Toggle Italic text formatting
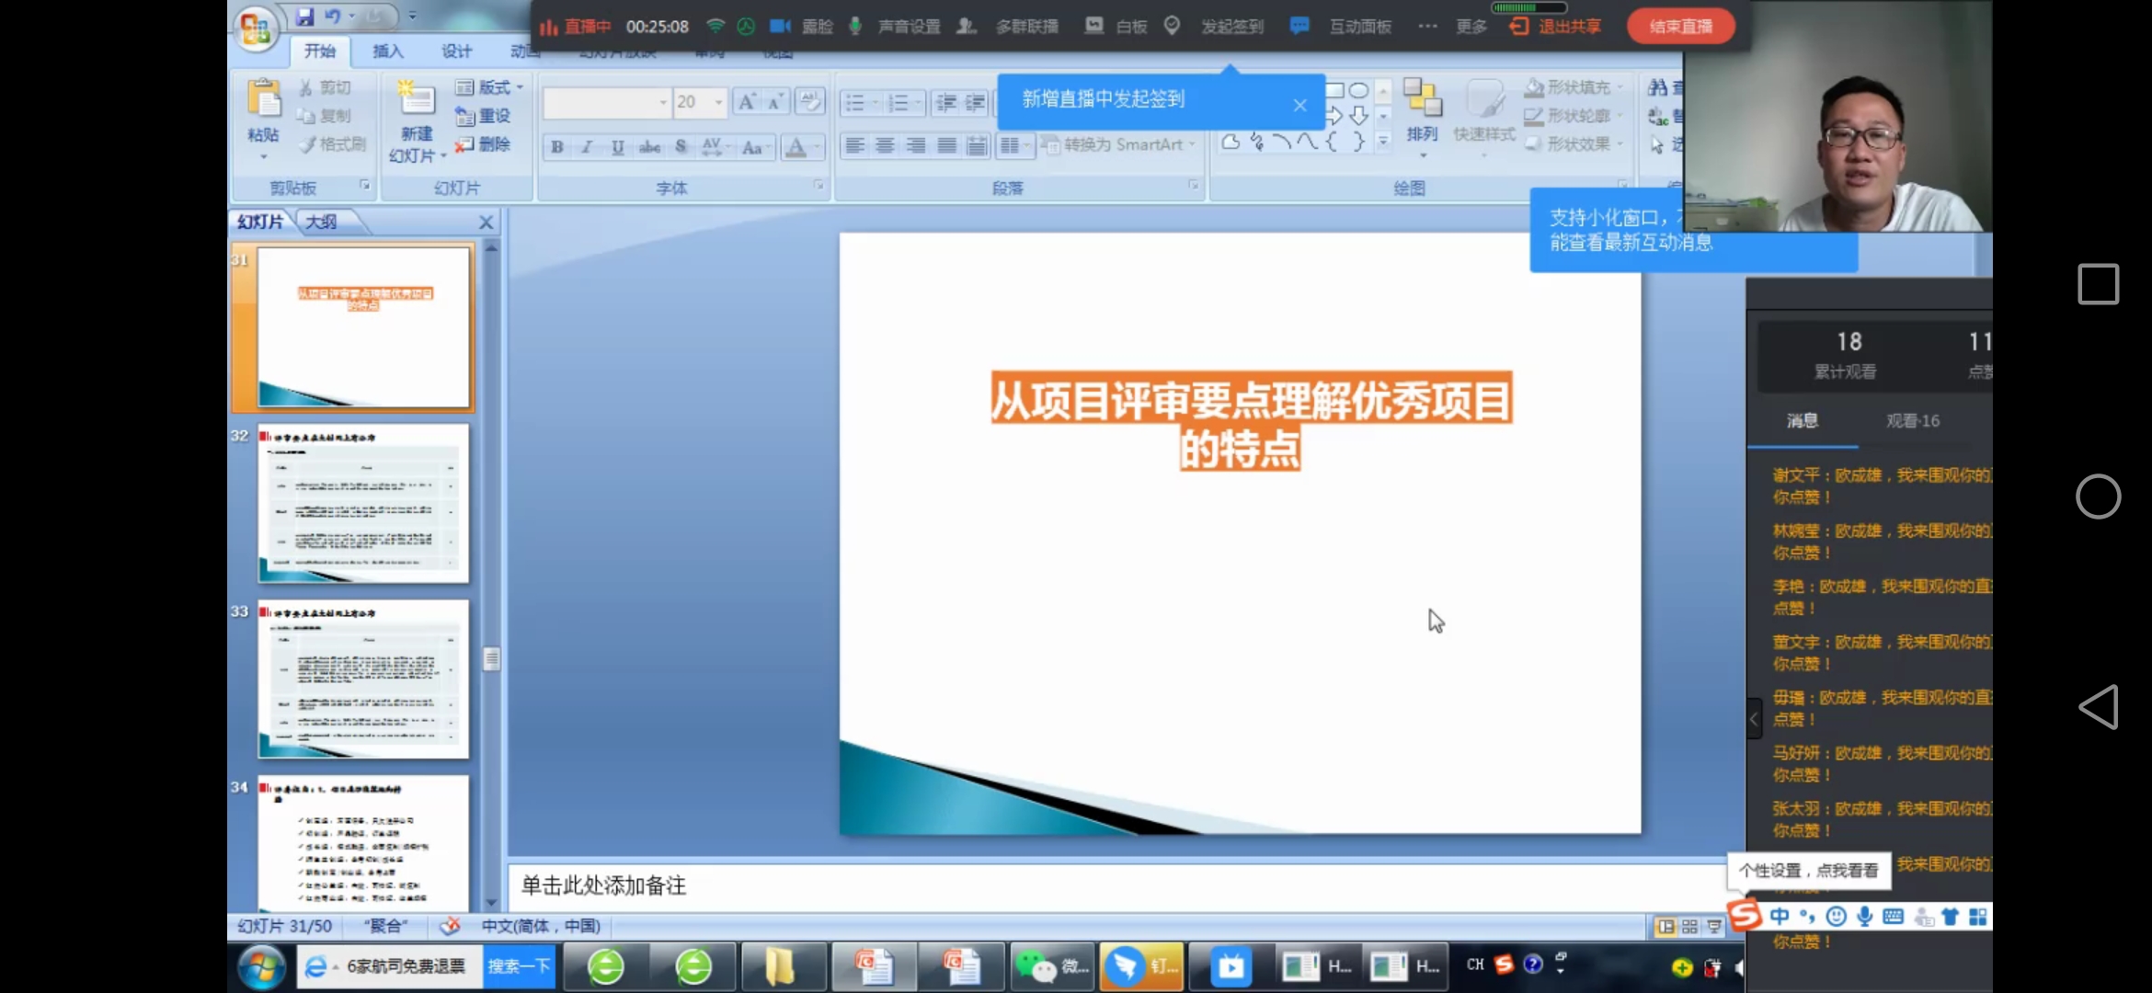Image resolution: width=2152 pixels, height=993 pixels. 587,147
